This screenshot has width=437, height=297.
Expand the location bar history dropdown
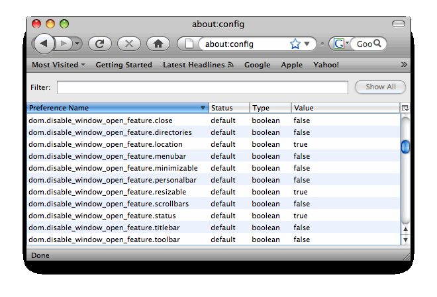click(307, 44)
